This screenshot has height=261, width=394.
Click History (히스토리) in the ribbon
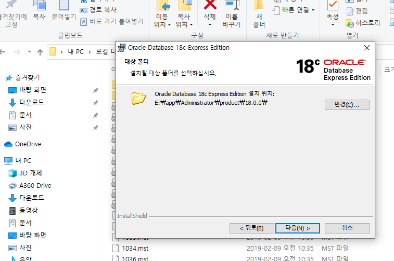pyautogui.click(x=363, y=23)
